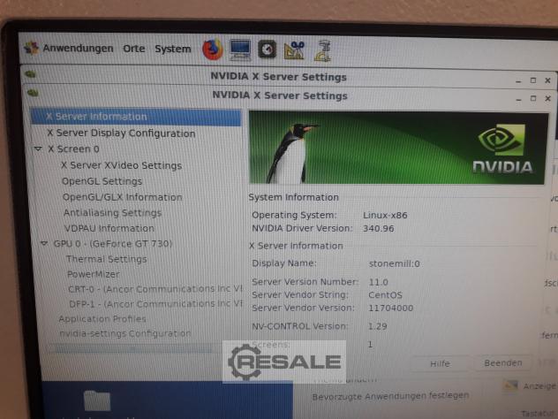Click the NVIDIA penguin banner image

(396, 148)
